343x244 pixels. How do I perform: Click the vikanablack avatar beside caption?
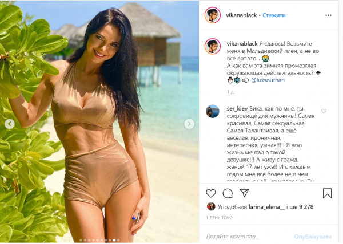pyautogui.click(x=213, y=46)
